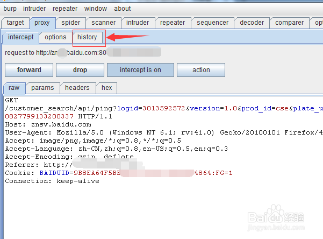Open the action button menu
Screen dimensions: 323x239
point(201,70)
